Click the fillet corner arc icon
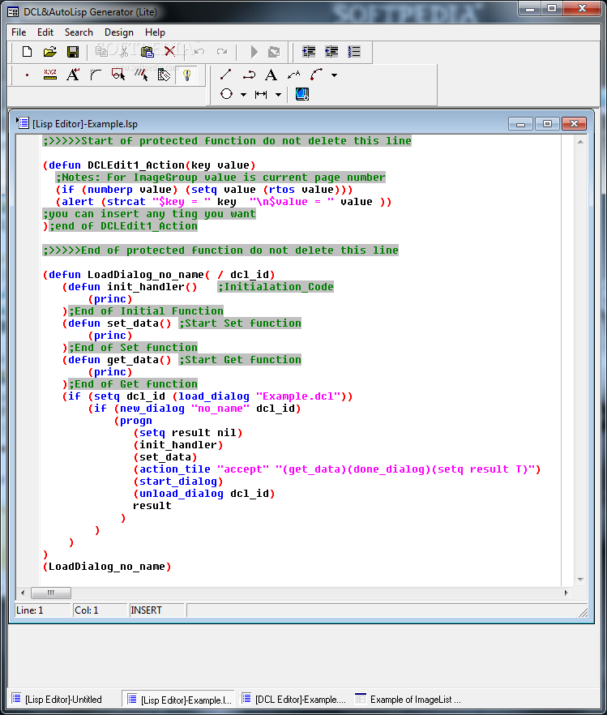Image resolution: width=607 pixels, height=715 pixels. click(96, 75)
